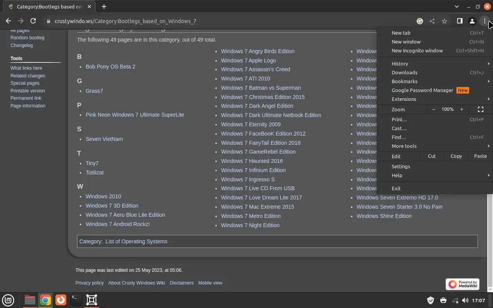Click the Google icon in the address bar
The image size is (493, 308).
click(420, 21)
